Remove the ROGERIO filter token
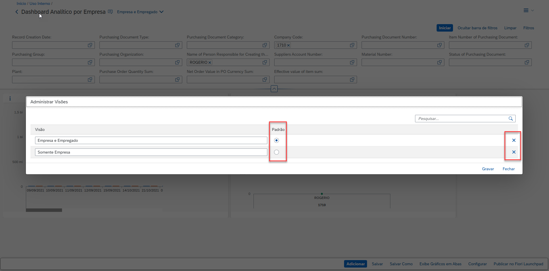 coord(210,63)
